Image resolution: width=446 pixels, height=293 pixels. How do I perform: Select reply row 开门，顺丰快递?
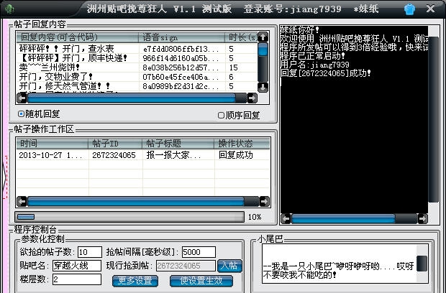(x=73, y=58)
